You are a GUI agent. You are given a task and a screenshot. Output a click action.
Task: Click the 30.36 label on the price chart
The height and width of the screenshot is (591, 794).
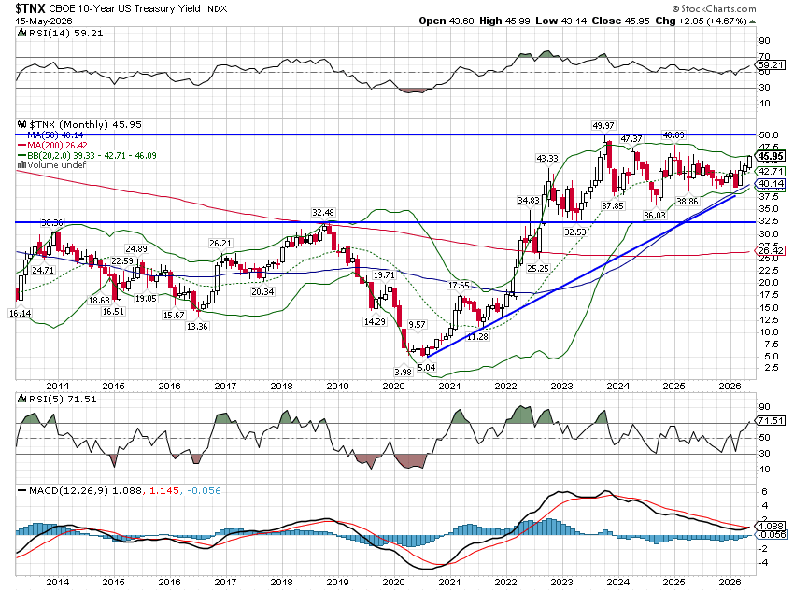pyautogui.click(x=52, y=222)
